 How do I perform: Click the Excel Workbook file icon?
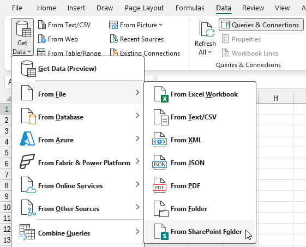161,94
